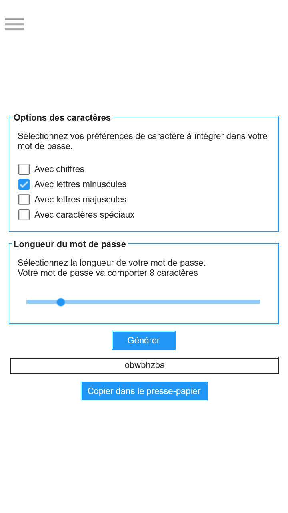Open the hamburger menu icon
Screen dimensions: 288x513
click(x=14, y=24)
